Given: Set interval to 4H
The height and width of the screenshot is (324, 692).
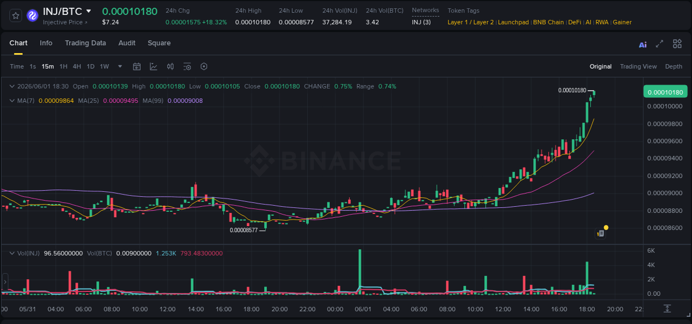Looking at the screenshot, I should pyautogui.click(x=76, y=66).
